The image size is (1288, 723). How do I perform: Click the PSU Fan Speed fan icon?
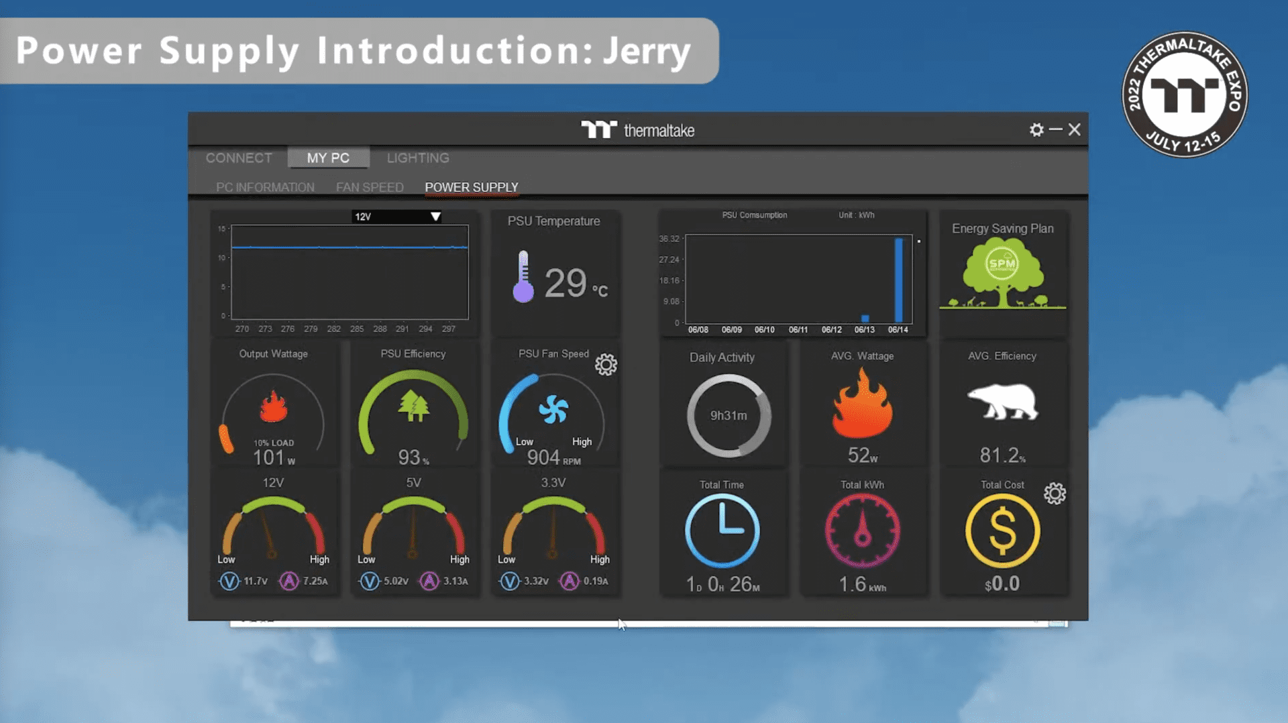(x=553, y=409)
